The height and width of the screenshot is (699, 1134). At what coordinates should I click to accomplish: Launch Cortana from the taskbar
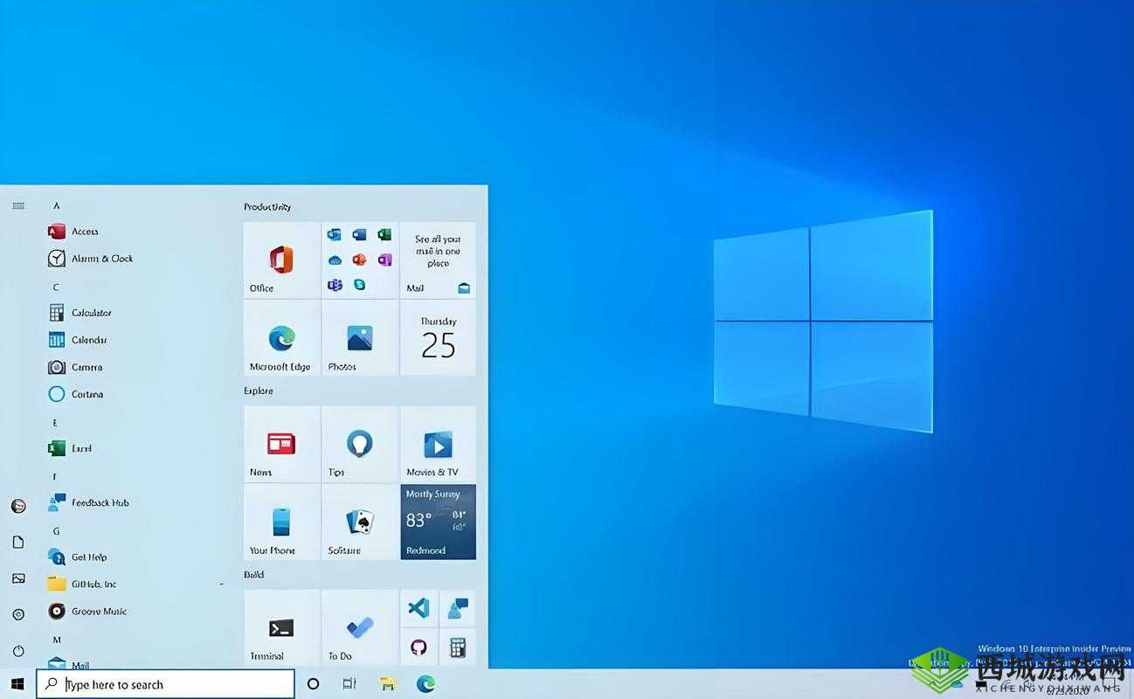coord(312,684)
